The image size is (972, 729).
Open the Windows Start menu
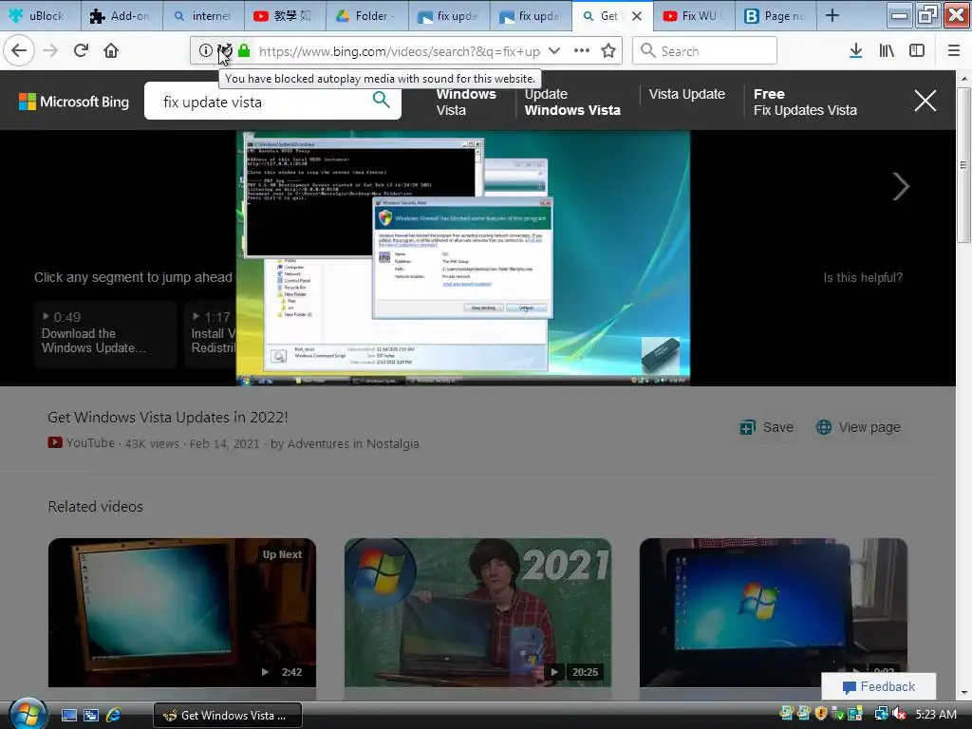click(27, 715)
